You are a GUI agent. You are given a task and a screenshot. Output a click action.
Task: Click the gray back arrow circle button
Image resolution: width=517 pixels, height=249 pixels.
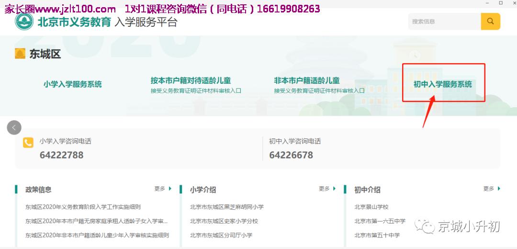14,127
